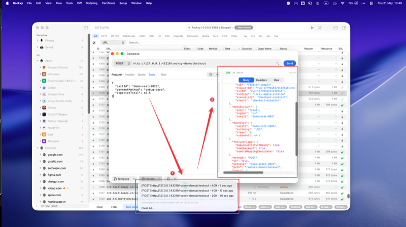
Task: Toggle the HTTPS protocol filter
Action: (x=115, y=36)
